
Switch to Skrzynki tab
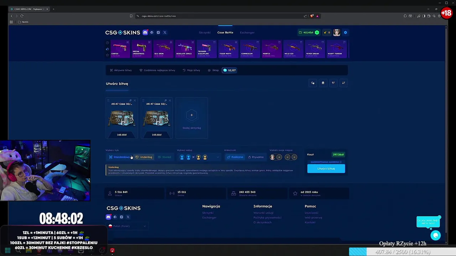pos(205,32)
